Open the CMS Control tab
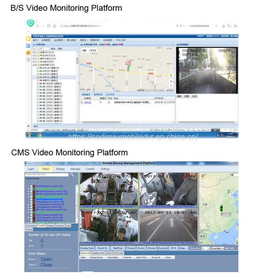This screenshot has width=278, height=278. 90,169
